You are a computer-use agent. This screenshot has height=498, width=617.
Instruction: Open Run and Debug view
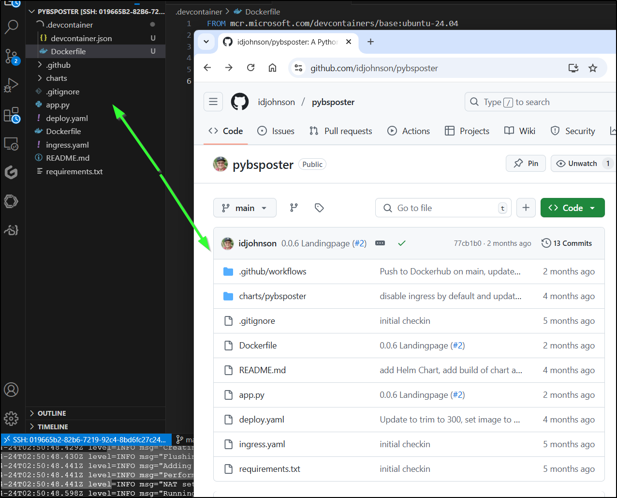coord(11,86)
